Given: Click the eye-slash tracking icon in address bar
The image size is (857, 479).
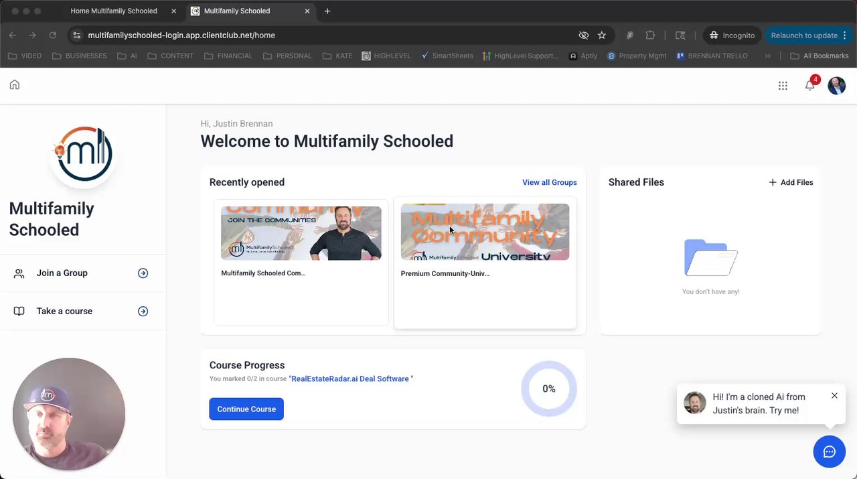Looking at the screenshot, I should 583,35.
